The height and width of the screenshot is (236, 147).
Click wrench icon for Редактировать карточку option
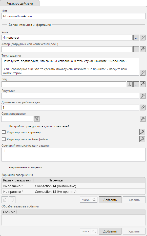142,132
